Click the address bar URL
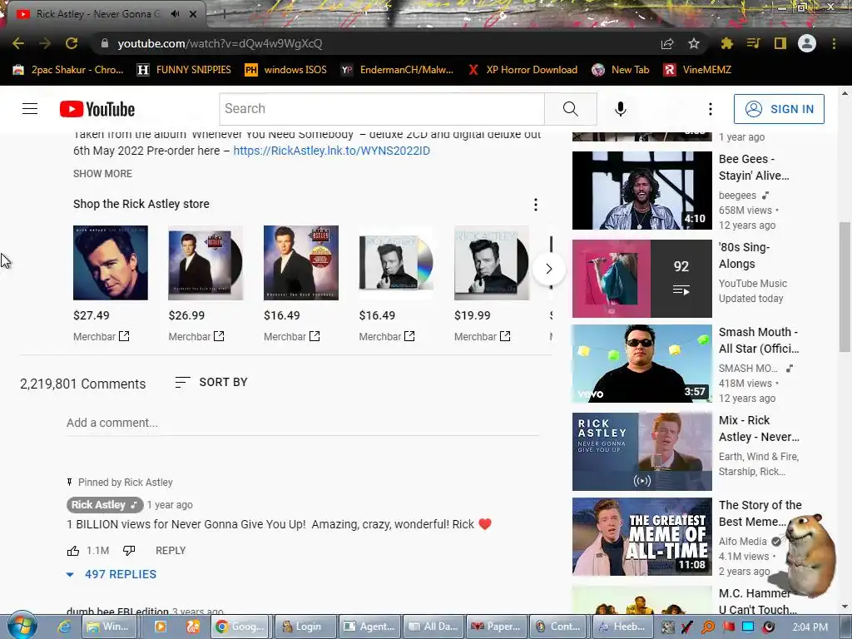Image resolution: width=852 pixels, height=639 pixels. [220, 43]
